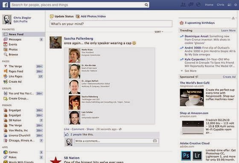Screen dimensions: 239x163
Task: Select the Add Photos/Video tab
Action: point(91,16)
